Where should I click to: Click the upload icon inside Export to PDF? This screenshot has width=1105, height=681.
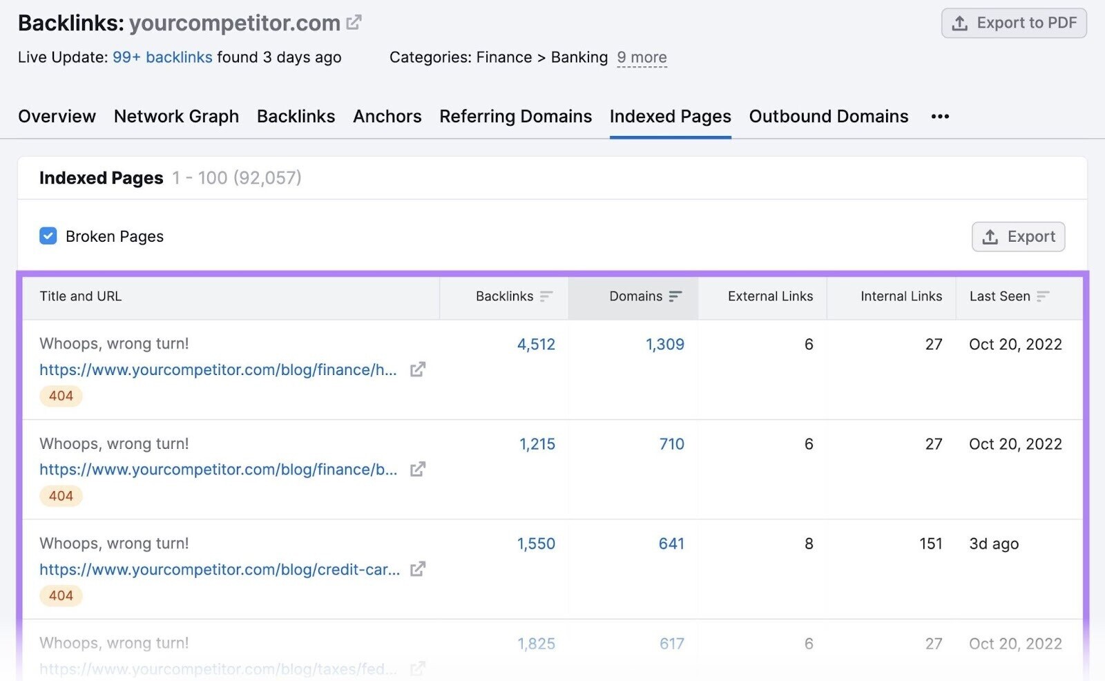click(959, 22)
